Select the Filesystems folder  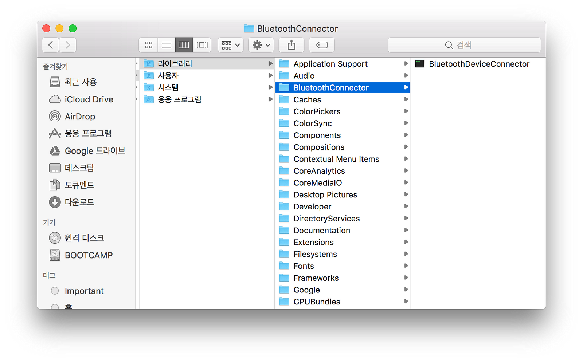click(x=343, y=254)
